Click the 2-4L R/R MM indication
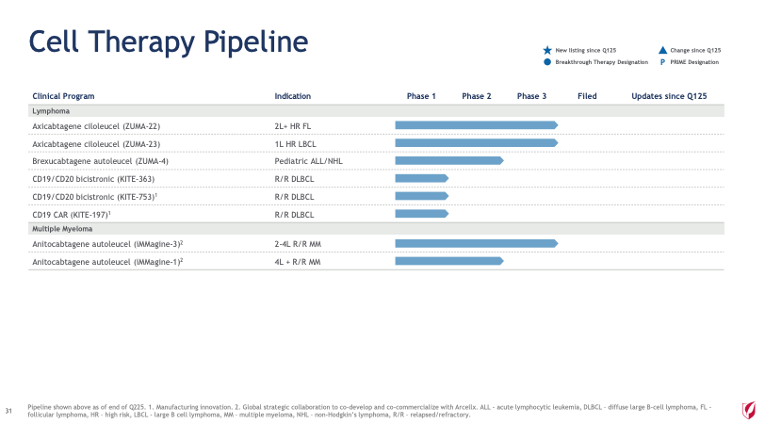Screen dimensions: 765x424 pyautogui.click(x=298, y=244)
